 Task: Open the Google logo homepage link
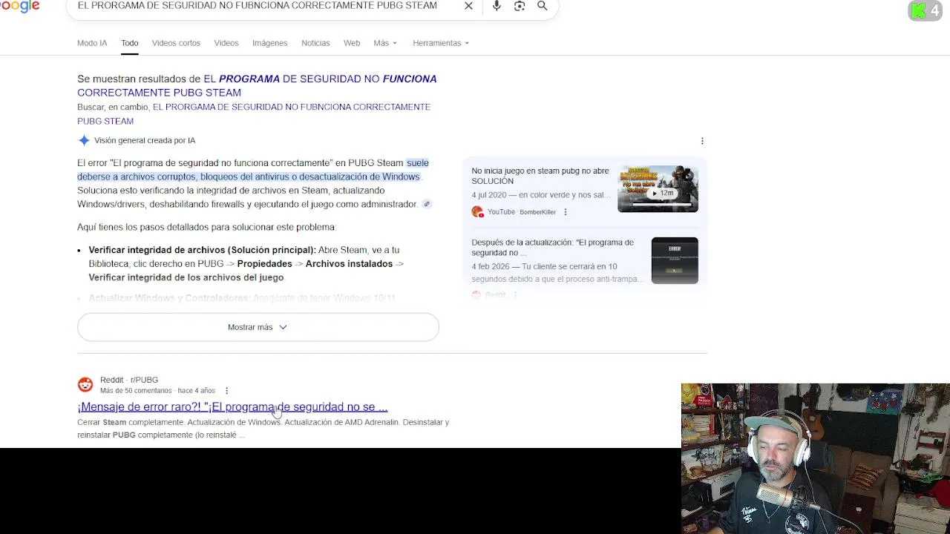[20, 7]
